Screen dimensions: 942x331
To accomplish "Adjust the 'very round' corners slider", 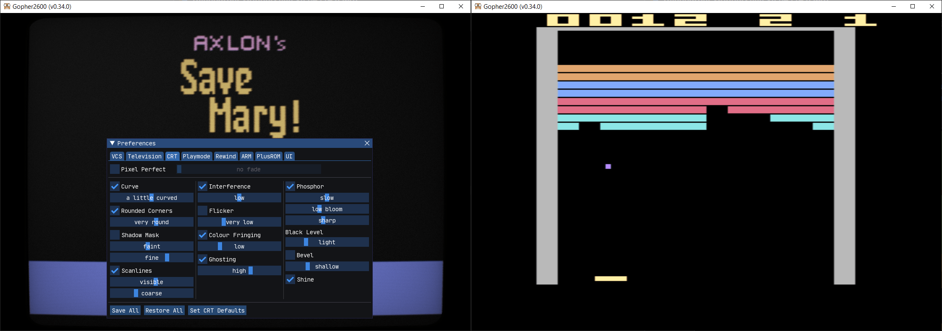I will pos(152,222).
